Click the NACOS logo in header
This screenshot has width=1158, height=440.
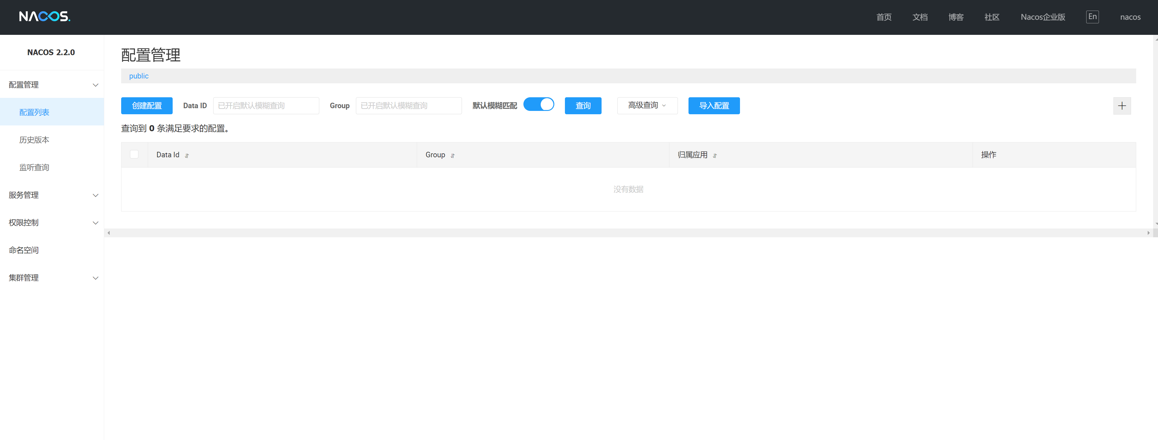[x=45, y=17]
